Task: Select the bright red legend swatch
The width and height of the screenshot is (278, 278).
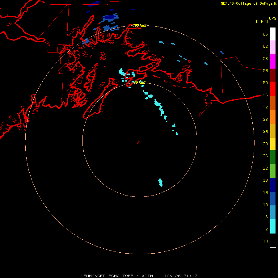Action: pyautogui.click(x=273, y=89)
